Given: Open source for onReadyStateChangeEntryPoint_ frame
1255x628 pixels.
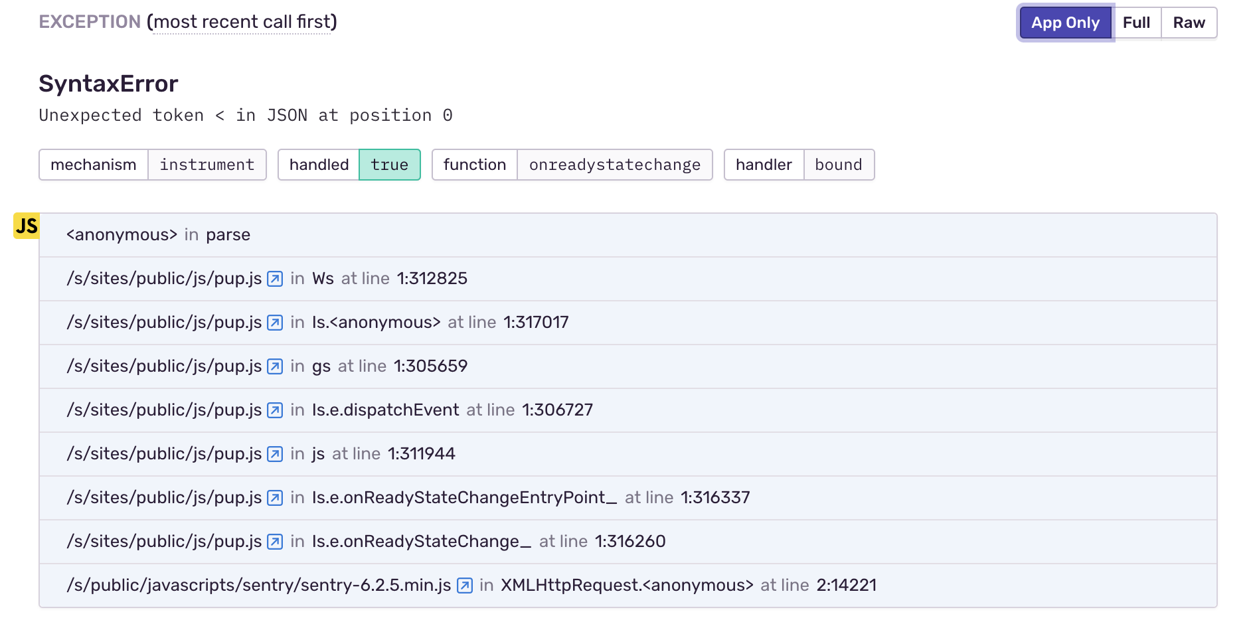Looking at the screenshot, I should (274, 498).
